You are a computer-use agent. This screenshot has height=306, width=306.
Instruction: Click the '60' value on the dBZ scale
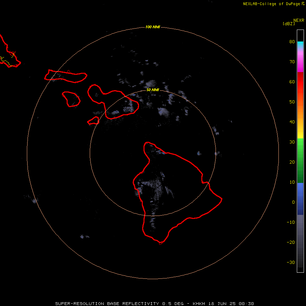tap(292, 82)
